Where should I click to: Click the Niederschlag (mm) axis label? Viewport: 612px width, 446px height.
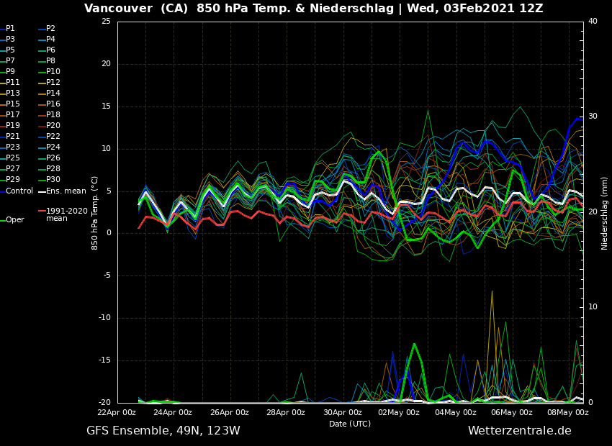point(605,213)
